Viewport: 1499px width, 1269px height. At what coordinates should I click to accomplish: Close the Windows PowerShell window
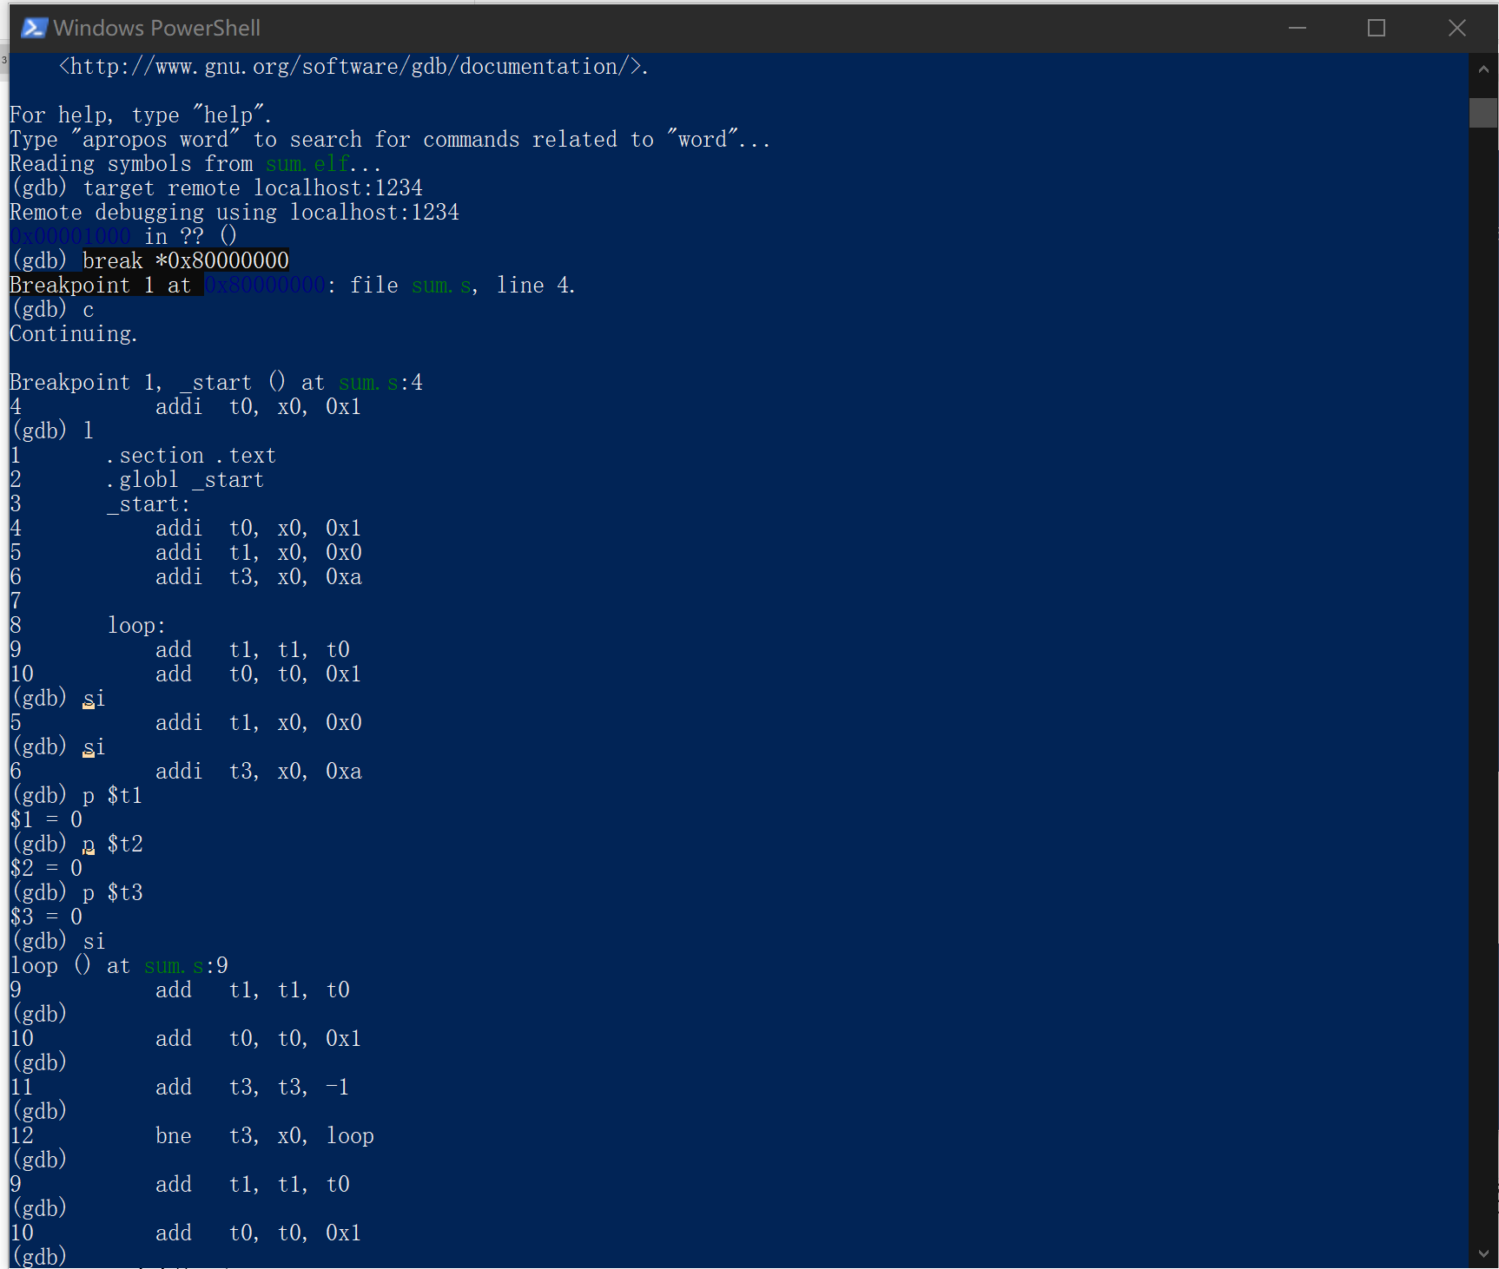click(1456, 28)
